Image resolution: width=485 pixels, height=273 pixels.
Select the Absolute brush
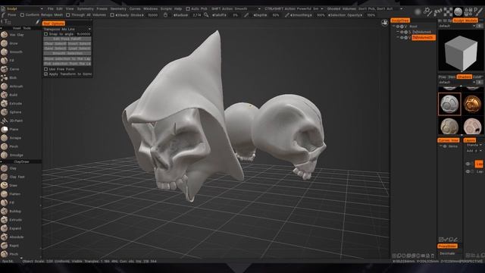point(12,237)
